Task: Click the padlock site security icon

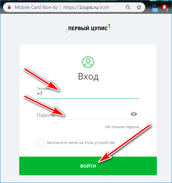Action: point(9,7)
